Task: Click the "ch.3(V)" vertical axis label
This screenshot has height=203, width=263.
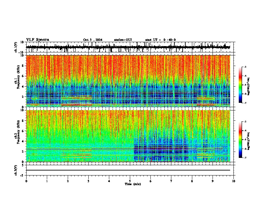Action: [x=16, y=170]
